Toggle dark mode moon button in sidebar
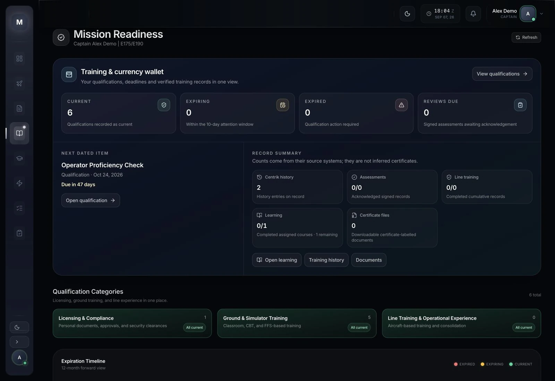 (x=19, y=327)
